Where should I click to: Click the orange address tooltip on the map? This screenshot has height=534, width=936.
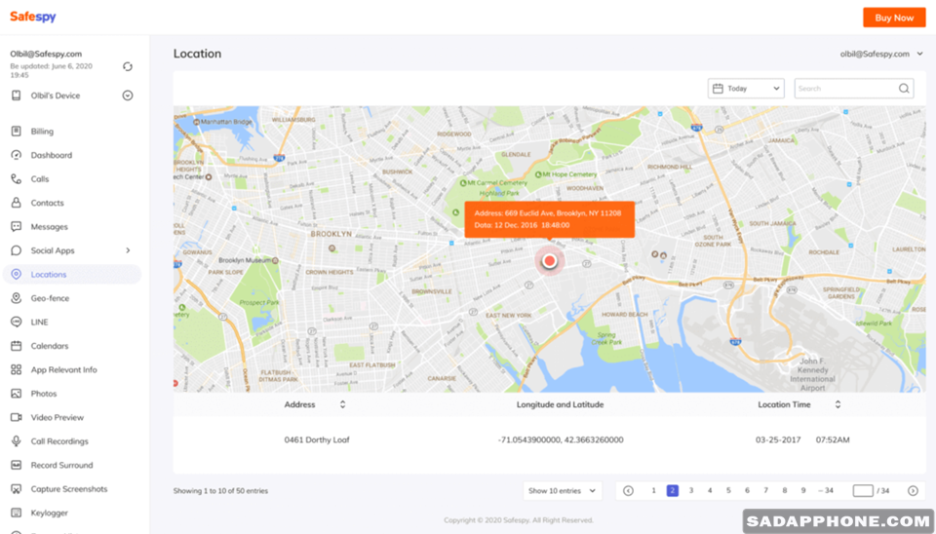coord(550,219)
